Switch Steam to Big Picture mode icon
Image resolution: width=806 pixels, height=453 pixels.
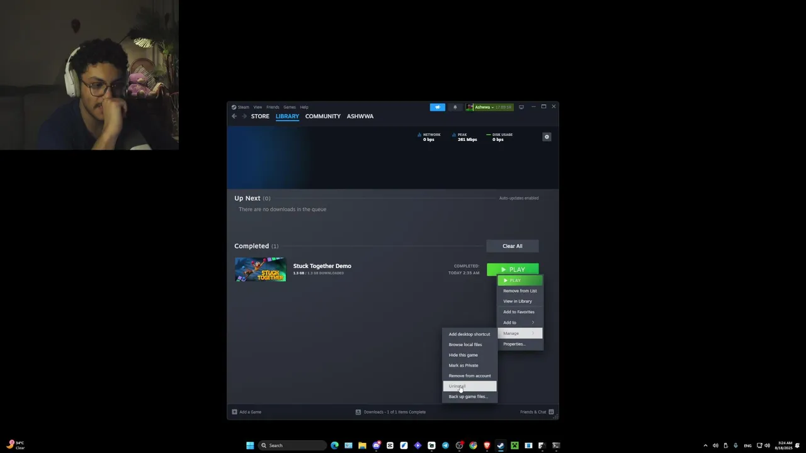[x=521, y=107]
